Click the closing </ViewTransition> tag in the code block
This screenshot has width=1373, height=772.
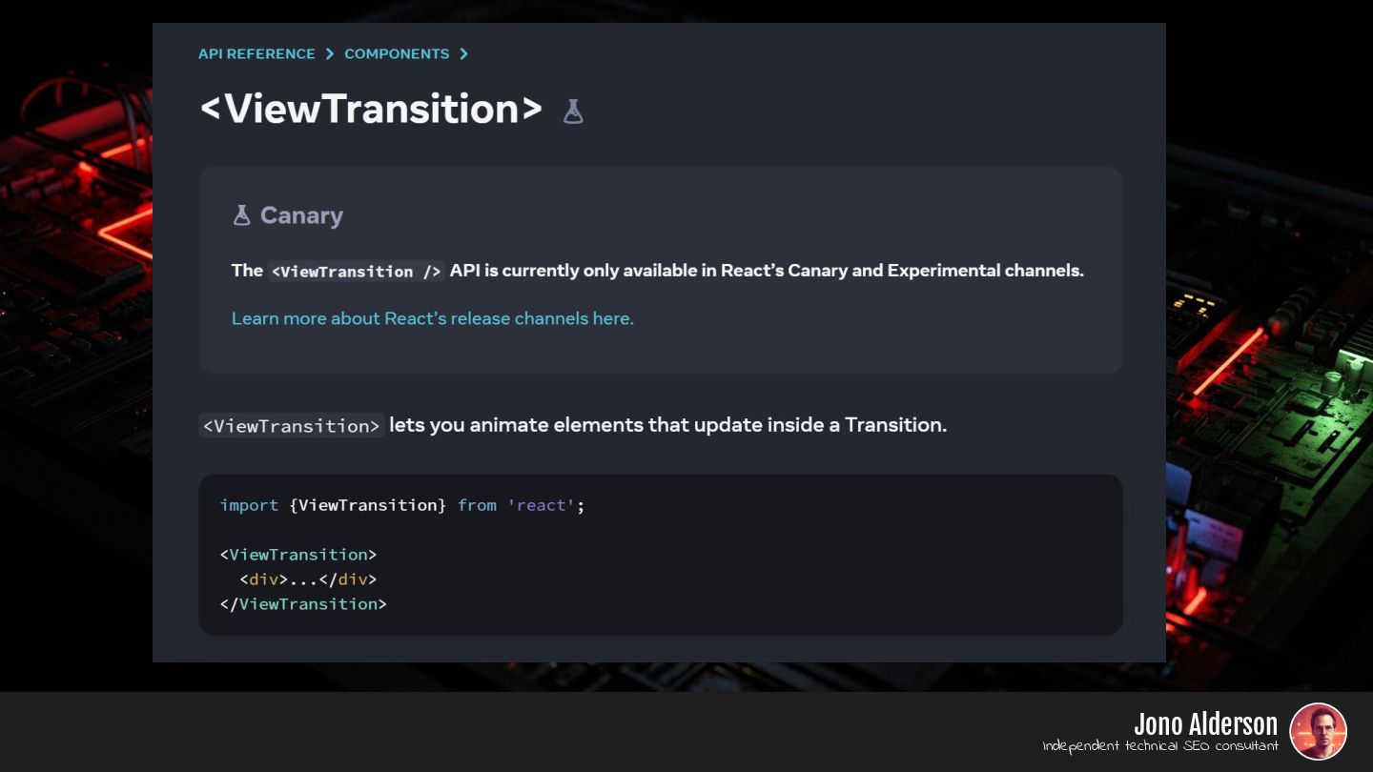(303, 604)
